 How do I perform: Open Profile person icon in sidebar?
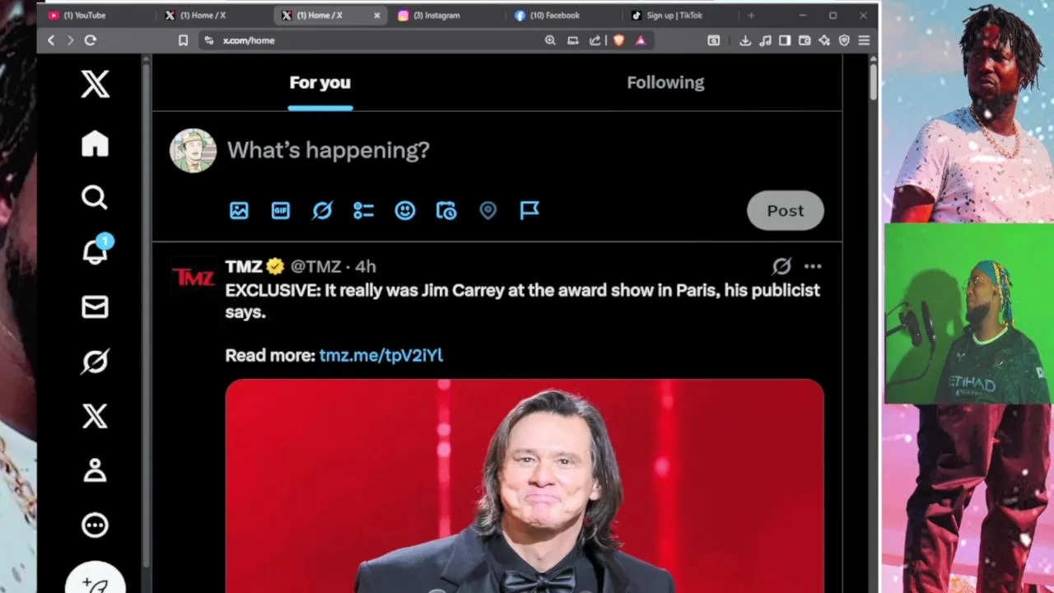(95, 469)
